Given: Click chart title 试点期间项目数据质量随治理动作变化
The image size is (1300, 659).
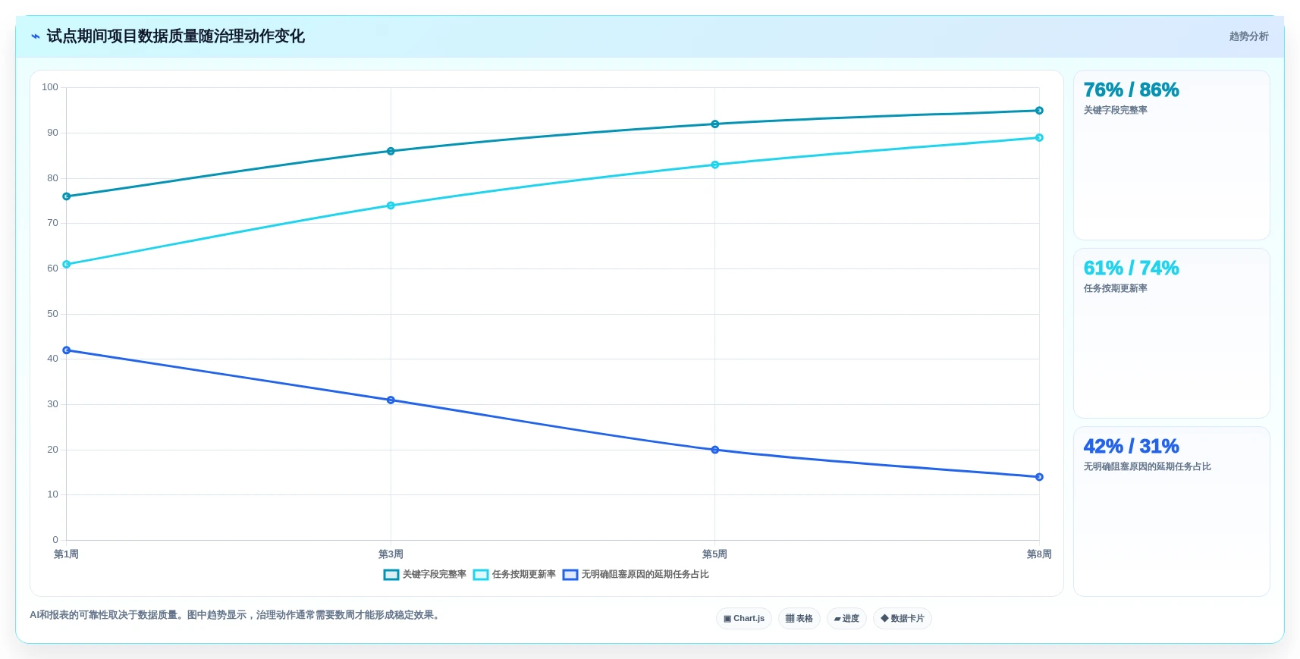Looking at the screenshot, I should pyautogui.click(x=175, y=36).
